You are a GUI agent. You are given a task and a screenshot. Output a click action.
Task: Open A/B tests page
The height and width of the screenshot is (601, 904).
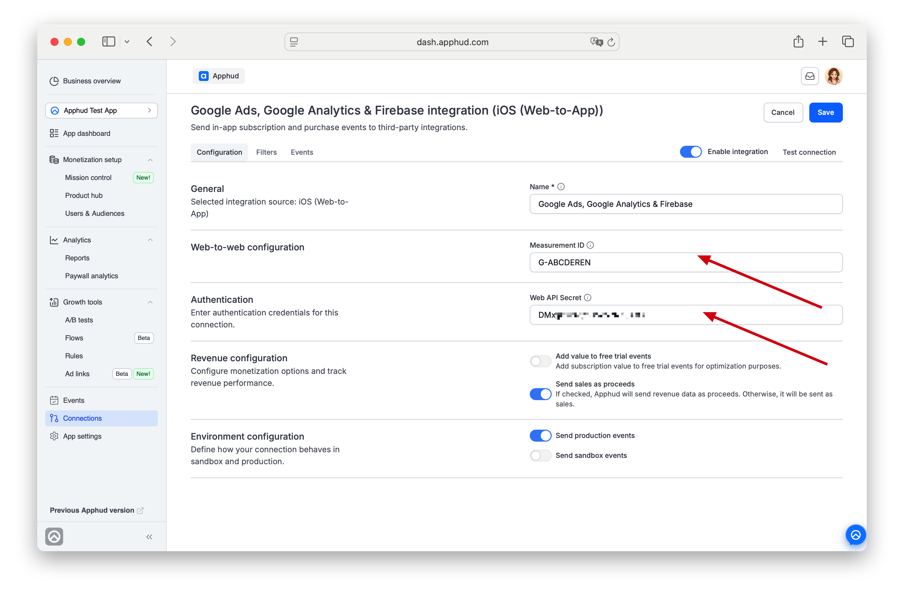point(79,320)
